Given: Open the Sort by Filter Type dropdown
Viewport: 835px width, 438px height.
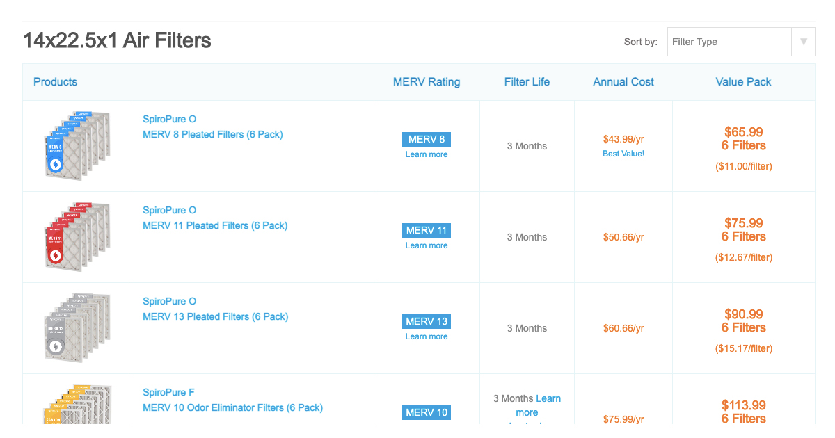Looking at the screenshot, I should [740, 42].
